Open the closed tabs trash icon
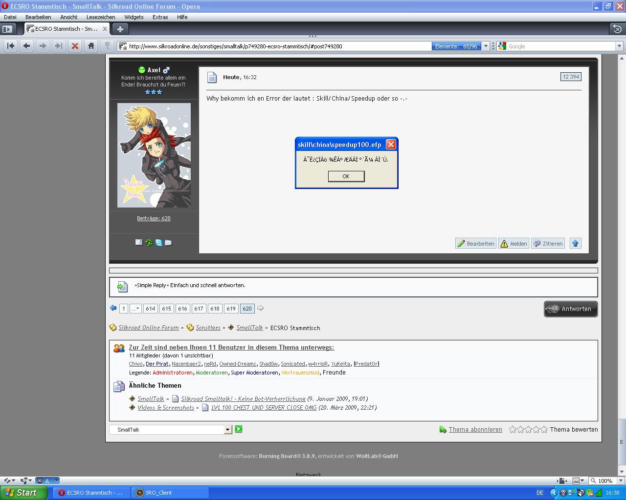Viewport: 626px width, 500px height. pos(617,29)
